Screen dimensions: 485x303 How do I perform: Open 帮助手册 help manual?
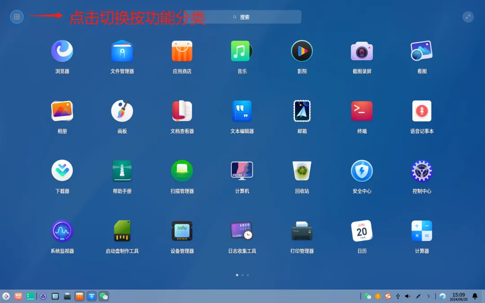[122, 171]
